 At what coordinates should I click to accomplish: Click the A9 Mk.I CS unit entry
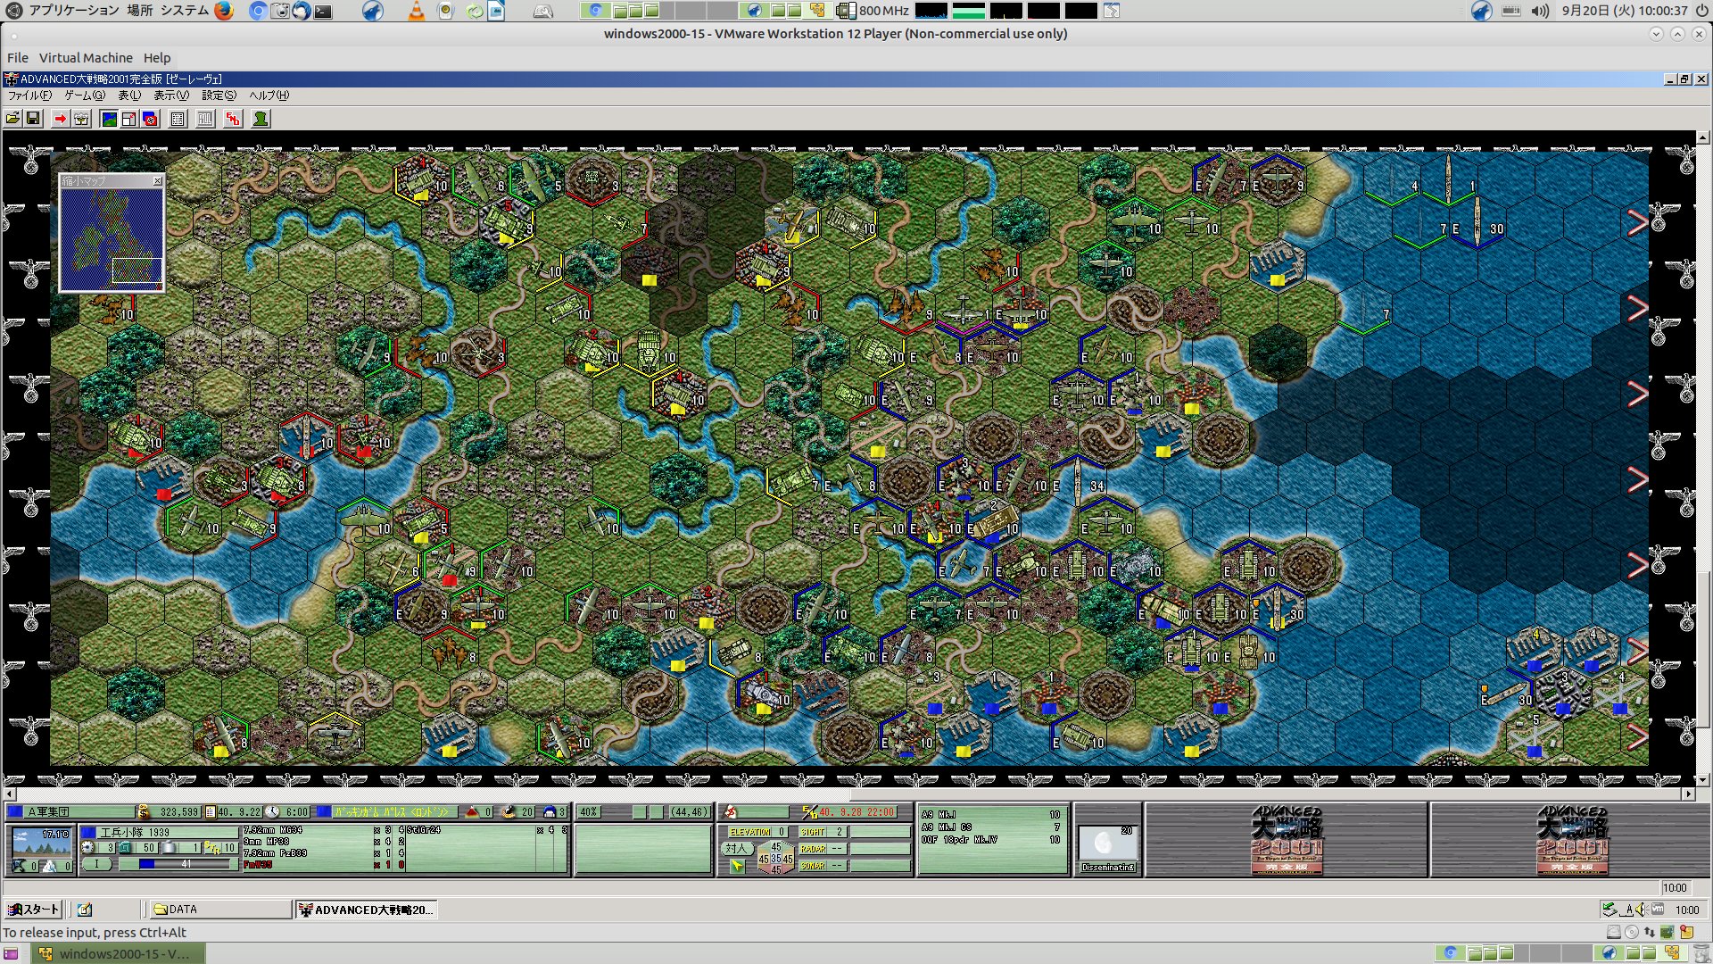[947, 827]
